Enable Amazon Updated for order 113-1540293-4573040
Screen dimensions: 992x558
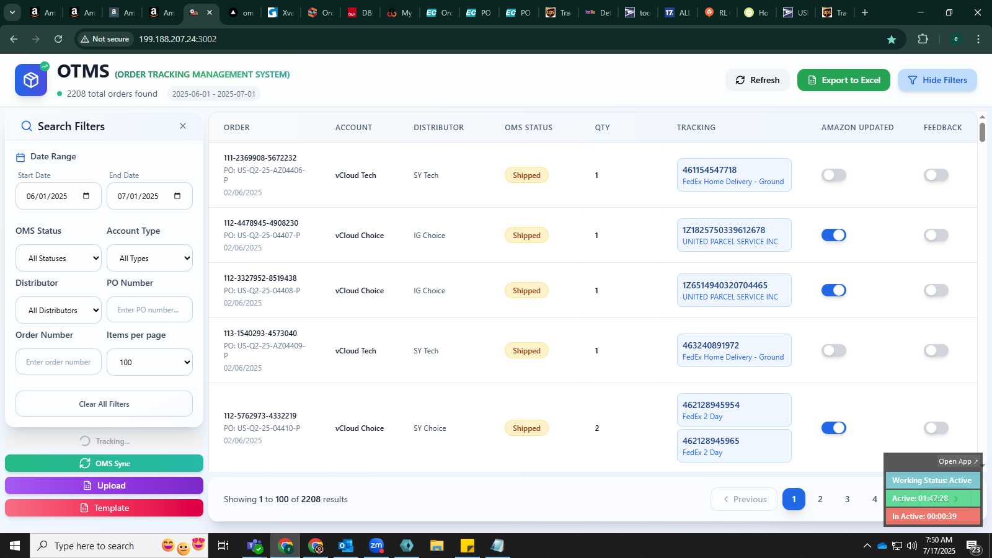pos(834,350)
